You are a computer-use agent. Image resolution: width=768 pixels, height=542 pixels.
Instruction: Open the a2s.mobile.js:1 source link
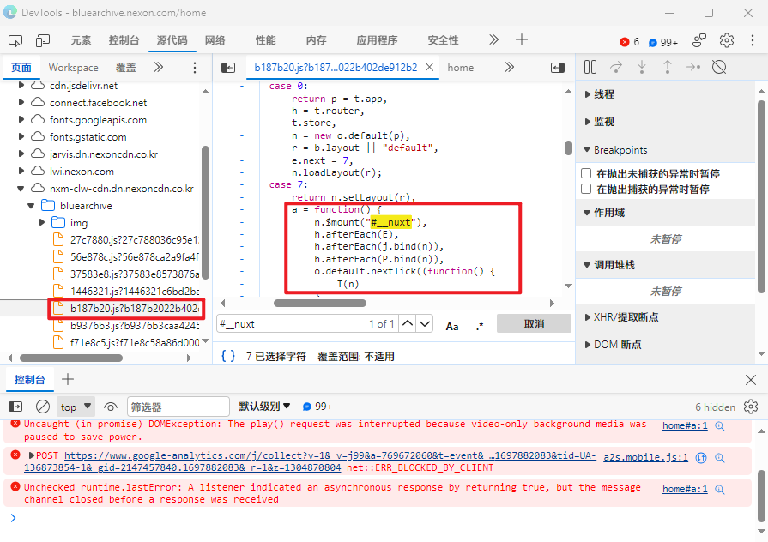point(645,458)
